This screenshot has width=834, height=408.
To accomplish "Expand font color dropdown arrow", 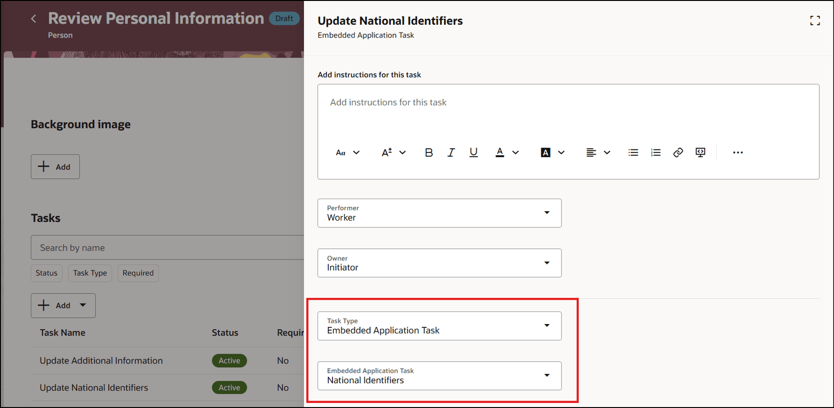I will (x=516, y=153).
